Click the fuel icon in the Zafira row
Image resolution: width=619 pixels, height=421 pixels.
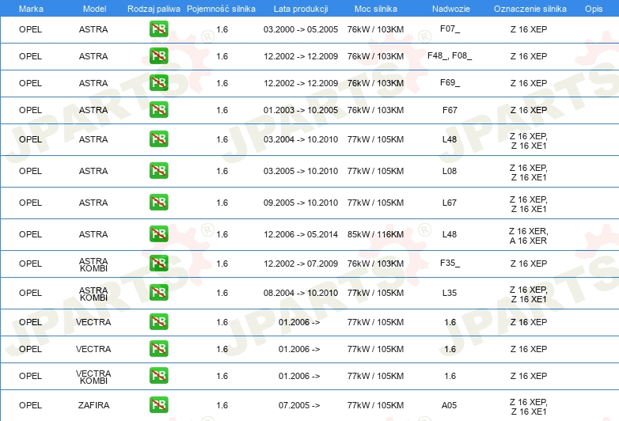click(158, 405)
